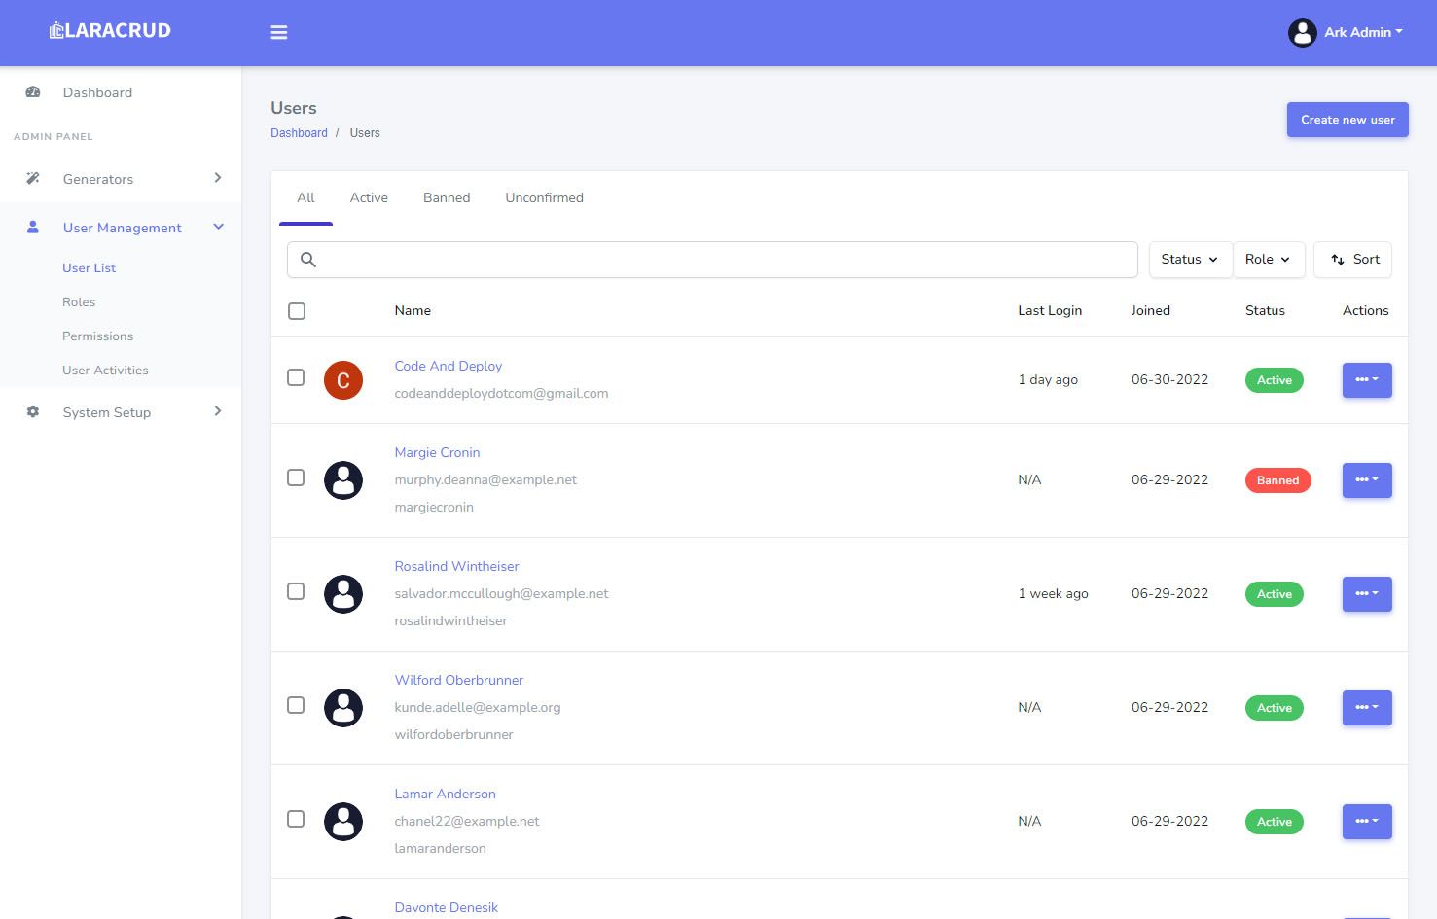Click Margie Cronin's profile avatar
The width and height of the screenshot is (1437, 919).
(343, 480)
